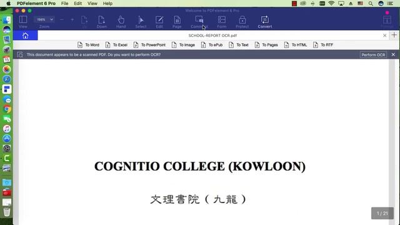Open the Edit tool
Screen dimensions: 400x225
(x=159, y=22)
